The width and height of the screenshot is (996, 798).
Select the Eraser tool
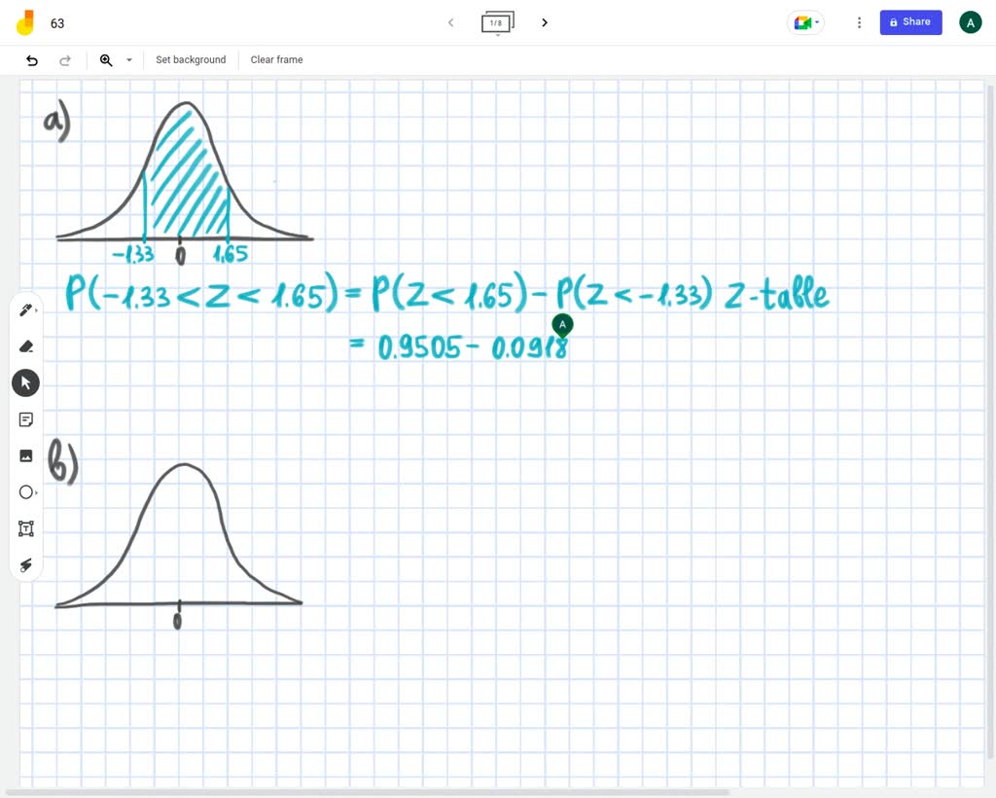[26, 346]
